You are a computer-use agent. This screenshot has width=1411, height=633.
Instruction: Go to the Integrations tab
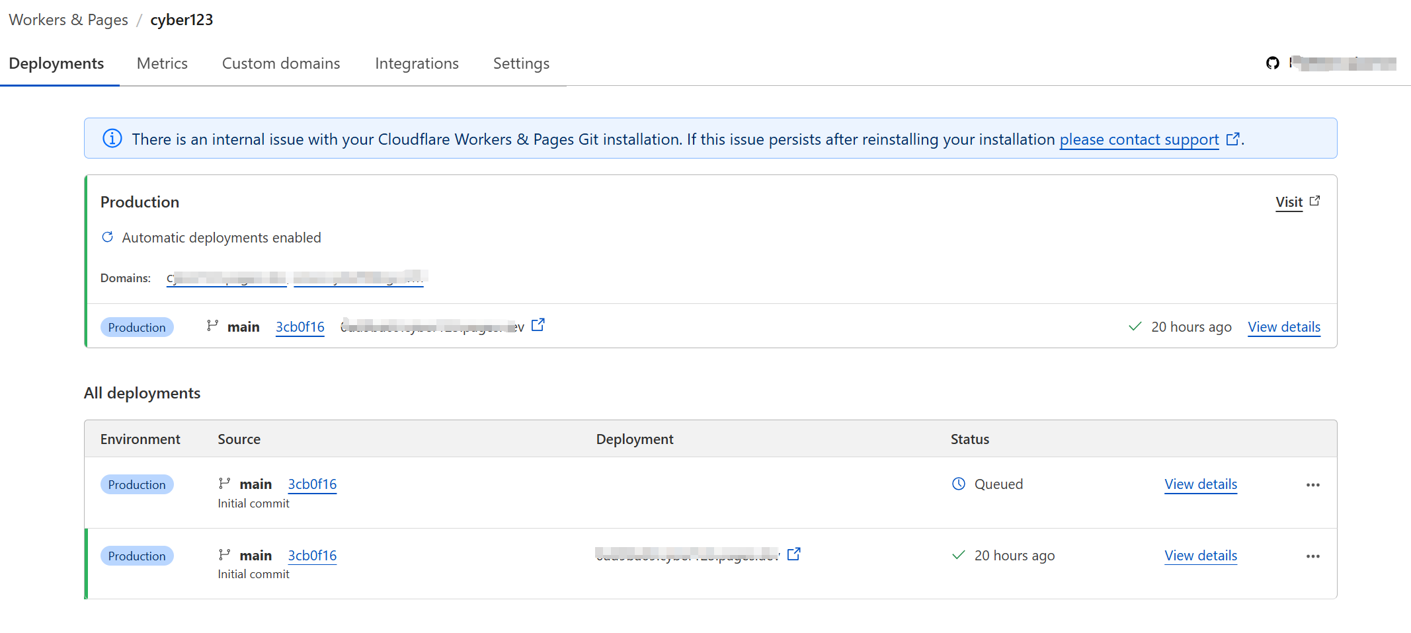pyautogui.click(x=417, y=63)
